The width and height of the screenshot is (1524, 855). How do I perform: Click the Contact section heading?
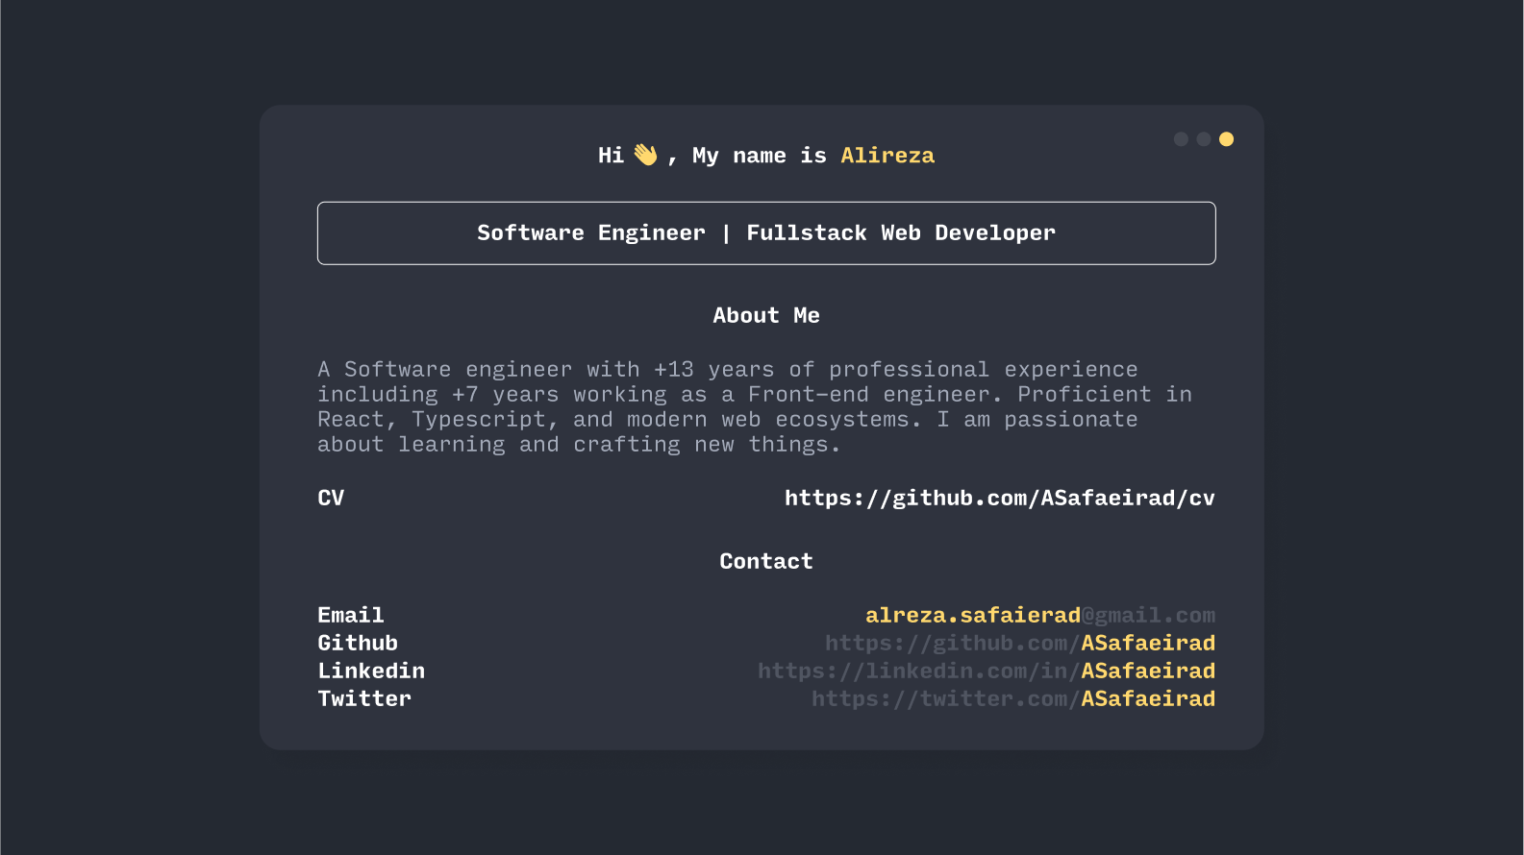tap(766, 561)
